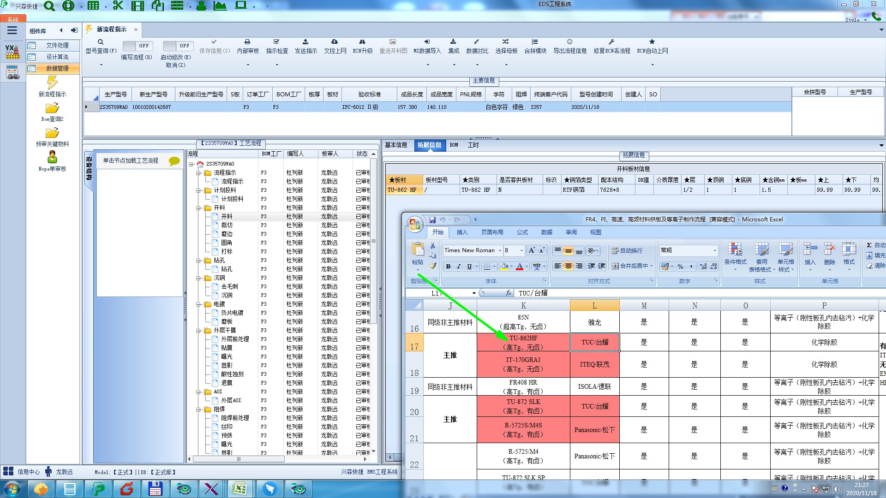Open the font size 8 dropdown
The height and width of the screenshot is (498, 886).
pyautogui.click(x=521, y=250)
